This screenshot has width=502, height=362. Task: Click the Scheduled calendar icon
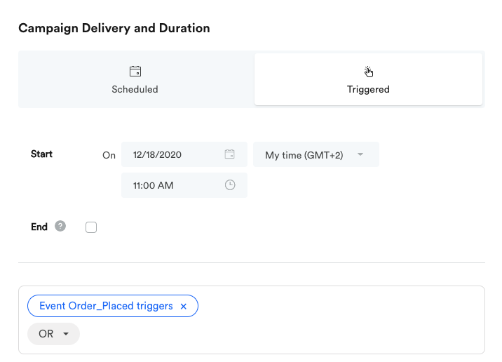pyautogui.click(x=135, y=71)
